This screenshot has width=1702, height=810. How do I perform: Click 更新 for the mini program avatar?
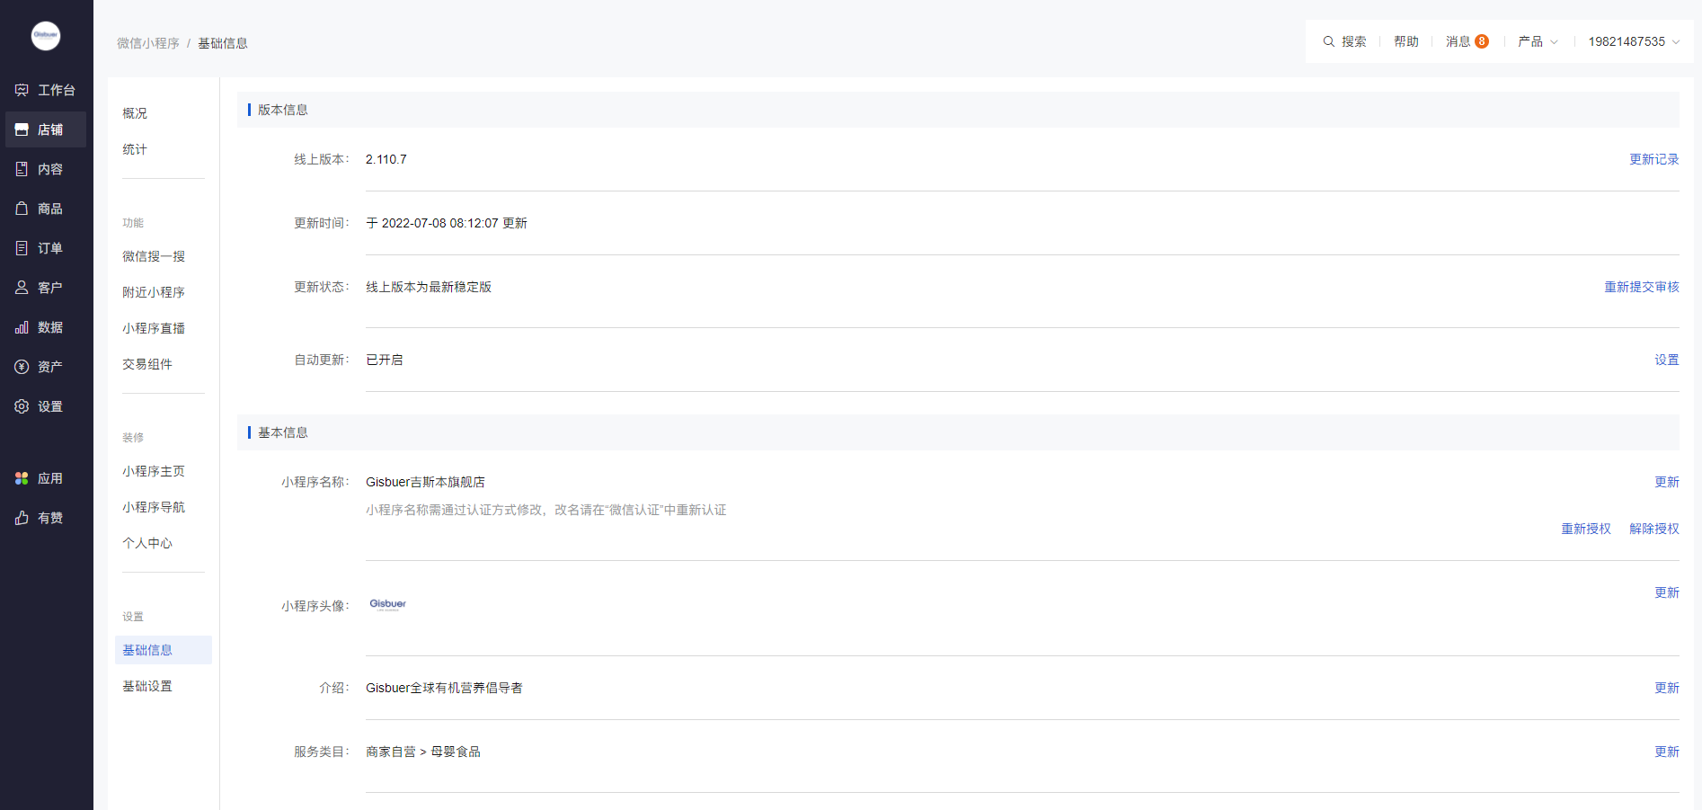pos(1667,592)
